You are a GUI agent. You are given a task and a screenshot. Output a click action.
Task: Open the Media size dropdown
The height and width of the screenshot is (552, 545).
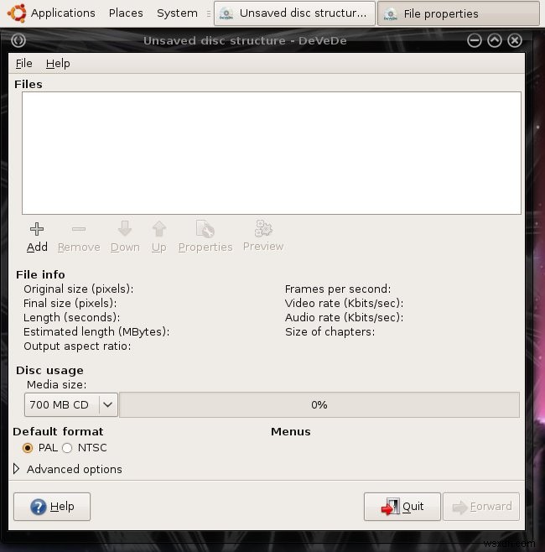71,405
